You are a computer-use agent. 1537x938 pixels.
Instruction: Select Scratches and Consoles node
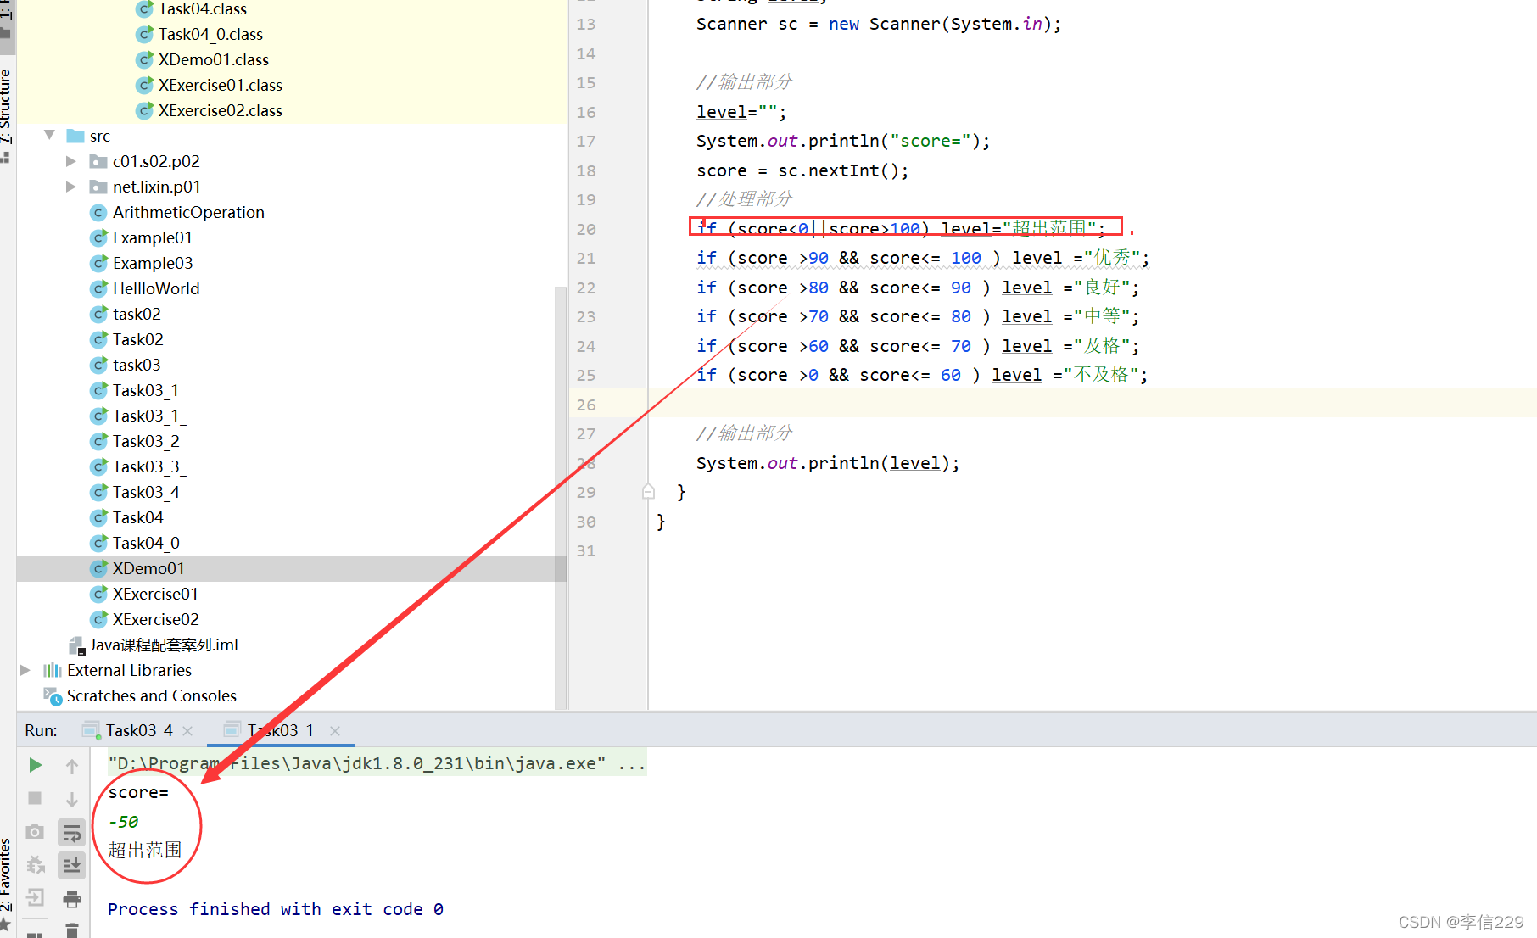coord(152,695)
